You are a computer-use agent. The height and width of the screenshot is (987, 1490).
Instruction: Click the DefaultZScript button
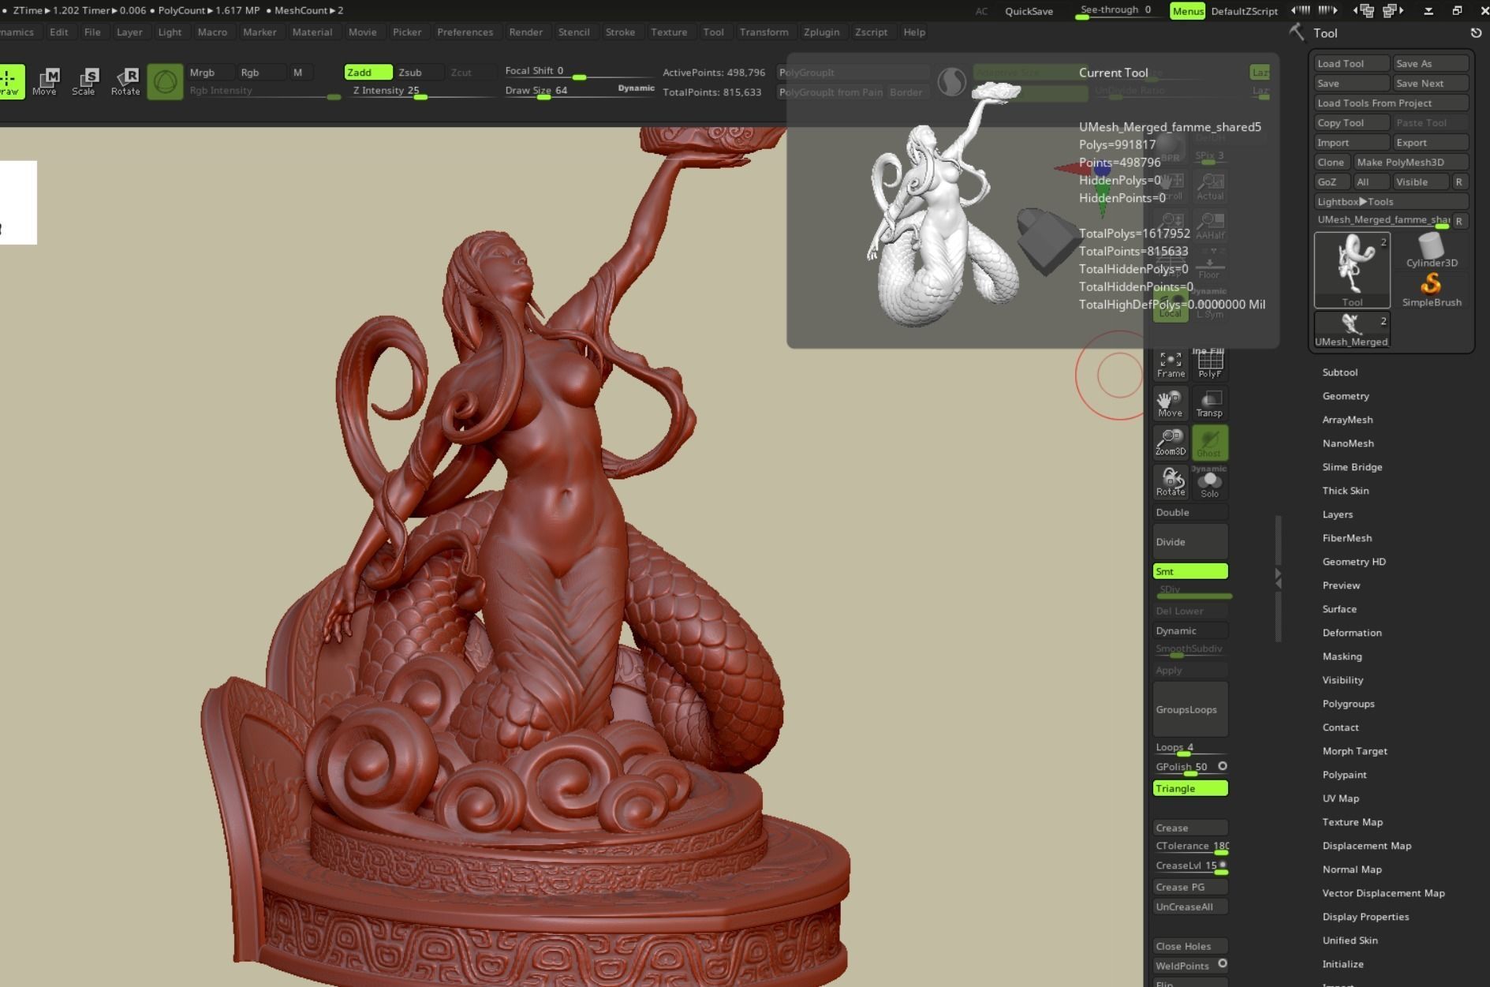[1244, 11]
